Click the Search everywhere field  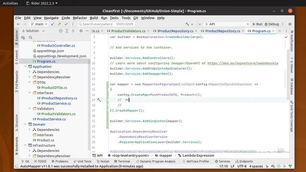click(106, 24)
